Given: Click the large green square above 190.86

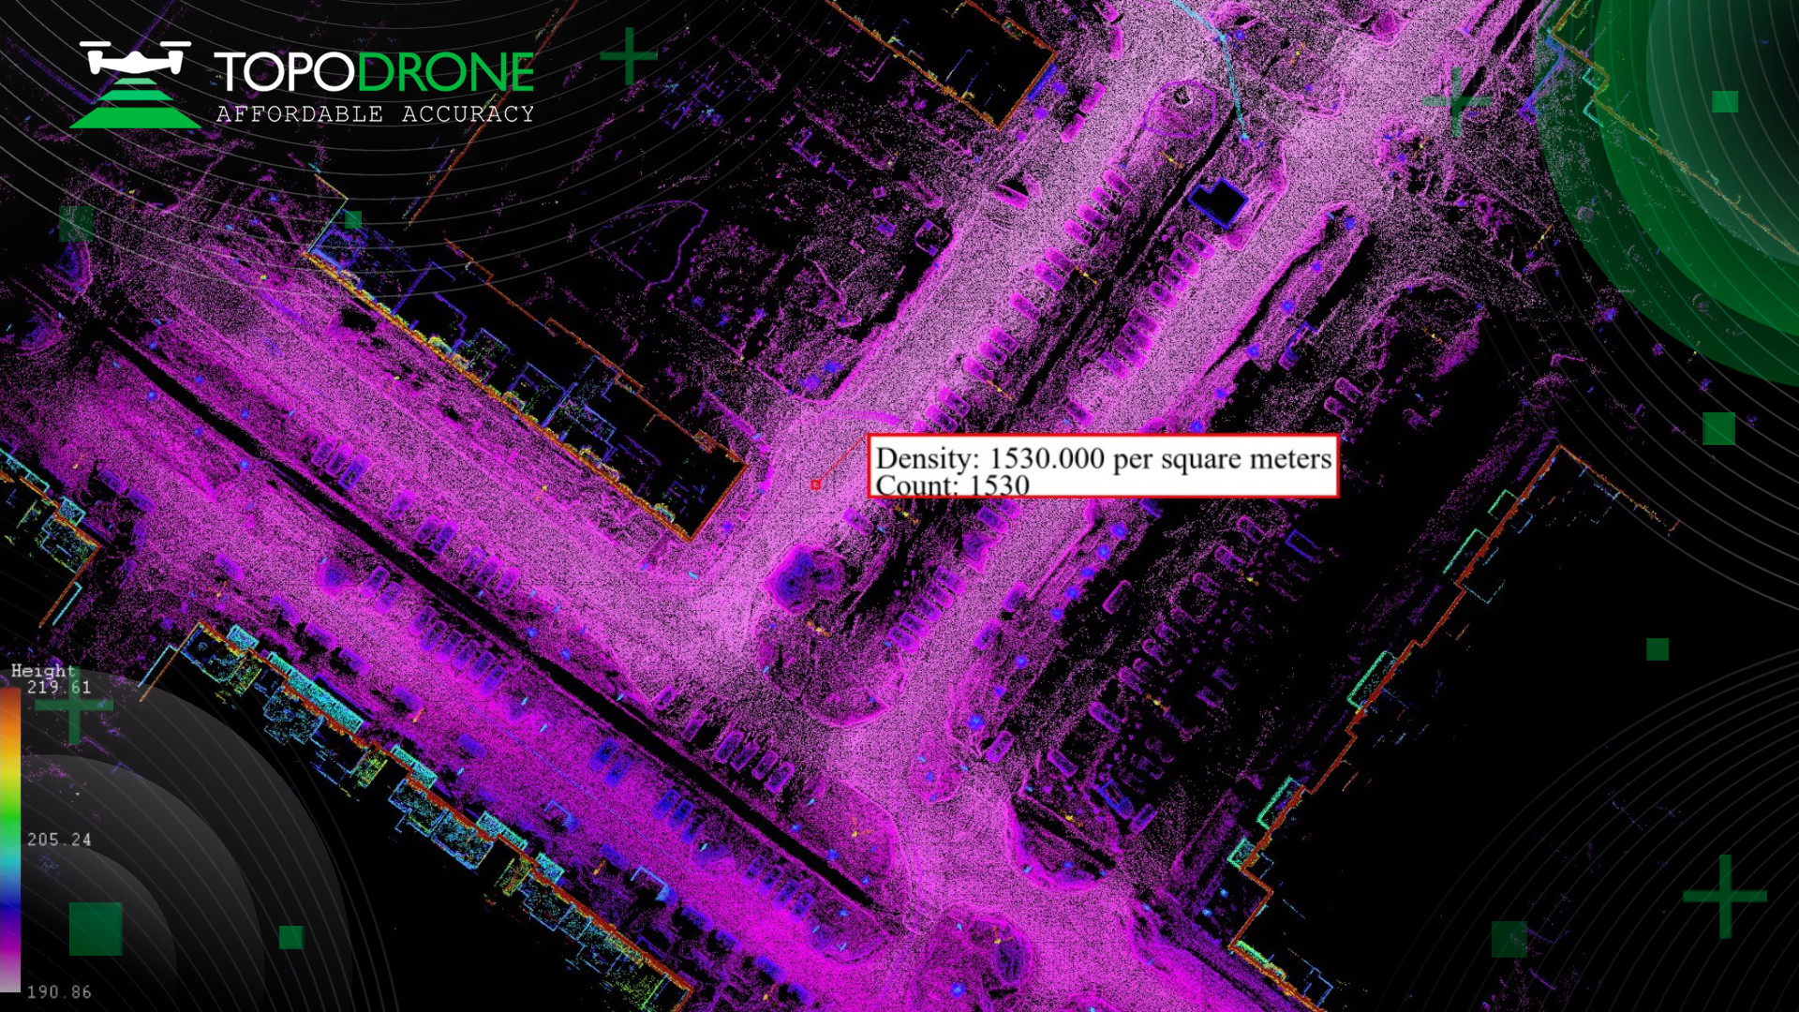Looking at the screenshot, I should 96,929.
